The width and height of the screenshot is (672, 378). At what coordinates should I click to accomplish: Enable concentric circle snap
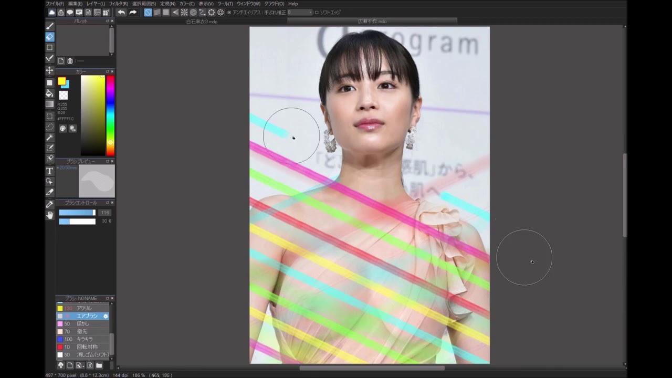(193, 13)
